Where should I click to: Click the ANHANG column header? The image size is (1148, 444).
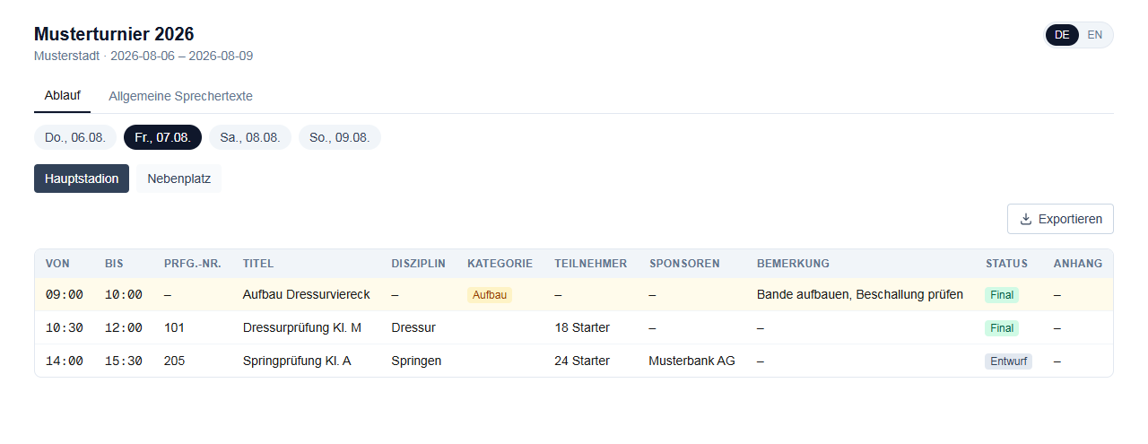tap(1078, 264)
